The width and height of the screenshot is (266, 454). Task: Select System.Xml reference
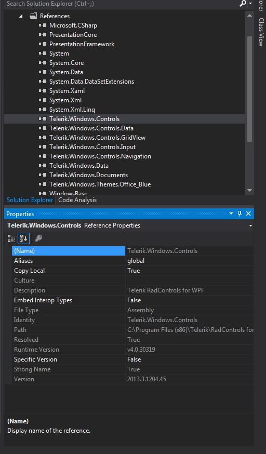pyautogui.click(x=65, y=100)
